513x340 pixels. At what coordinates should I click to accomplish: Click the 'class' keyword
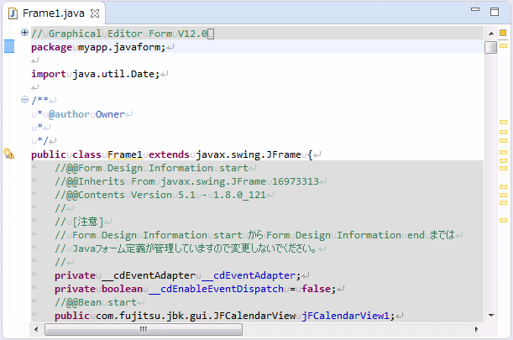(86, 154)
